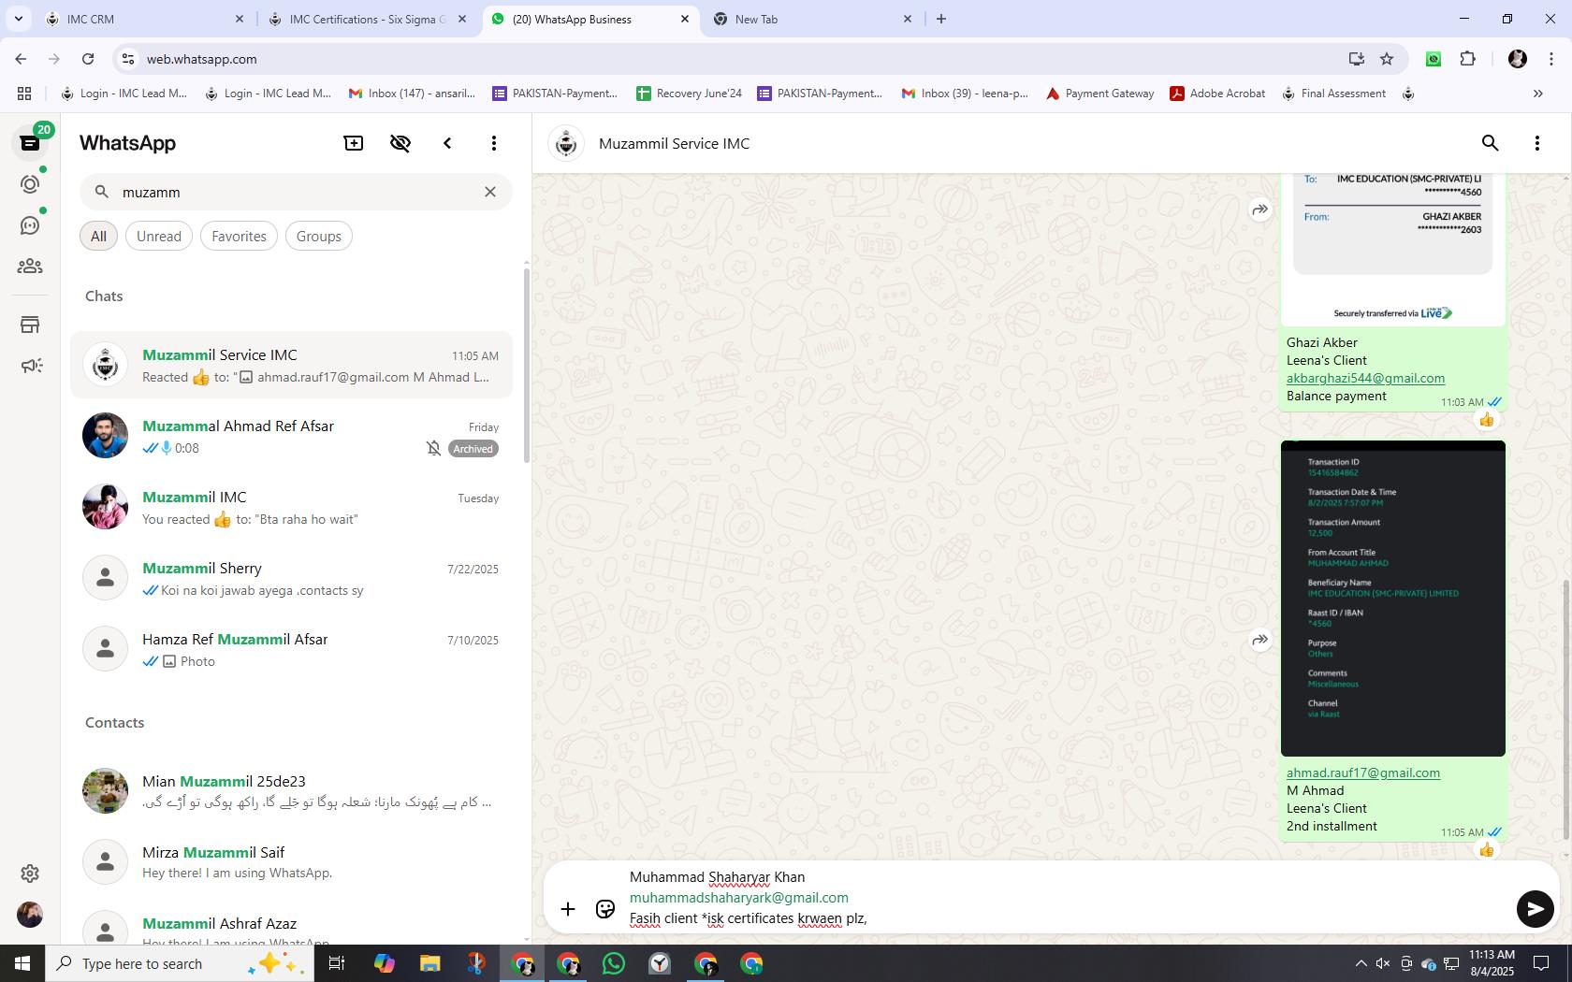Open the conversation three-dot menu

(x=1537, y=143)
